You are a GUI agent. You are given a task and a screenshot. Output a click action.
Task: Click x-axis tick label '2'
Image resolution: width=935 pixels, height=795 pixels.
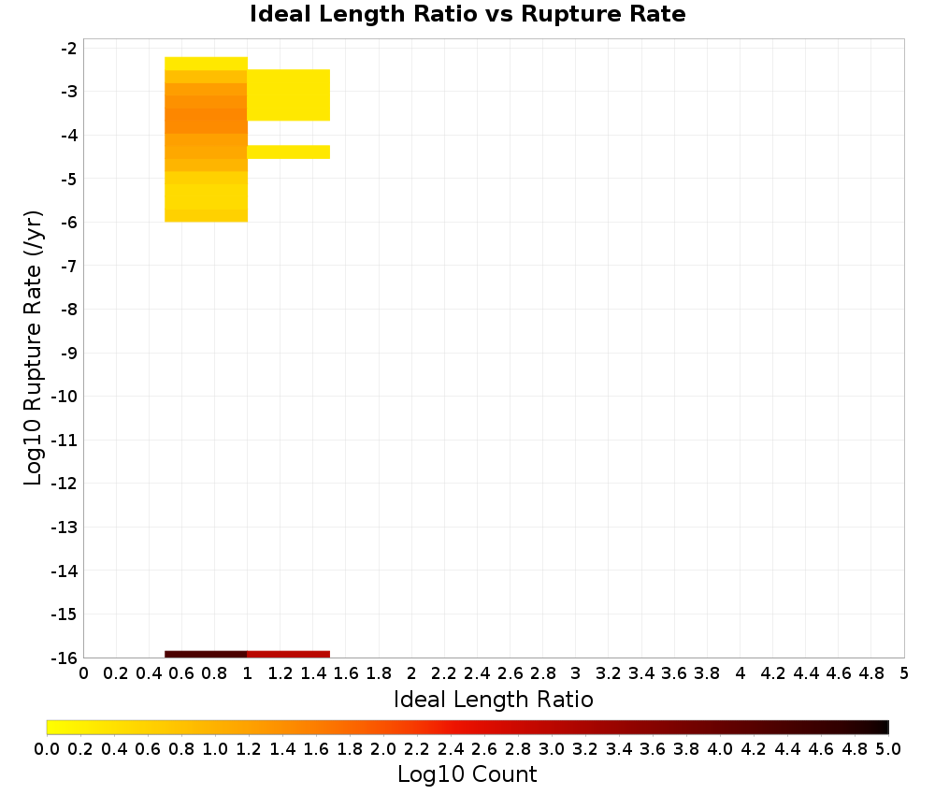pos(411,673)
